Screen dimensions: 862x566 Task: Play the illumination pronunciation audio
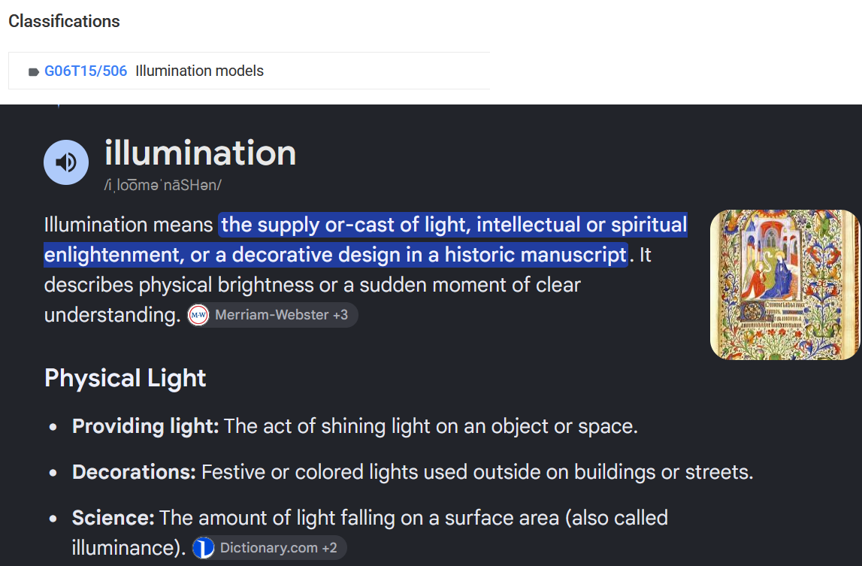66,162
